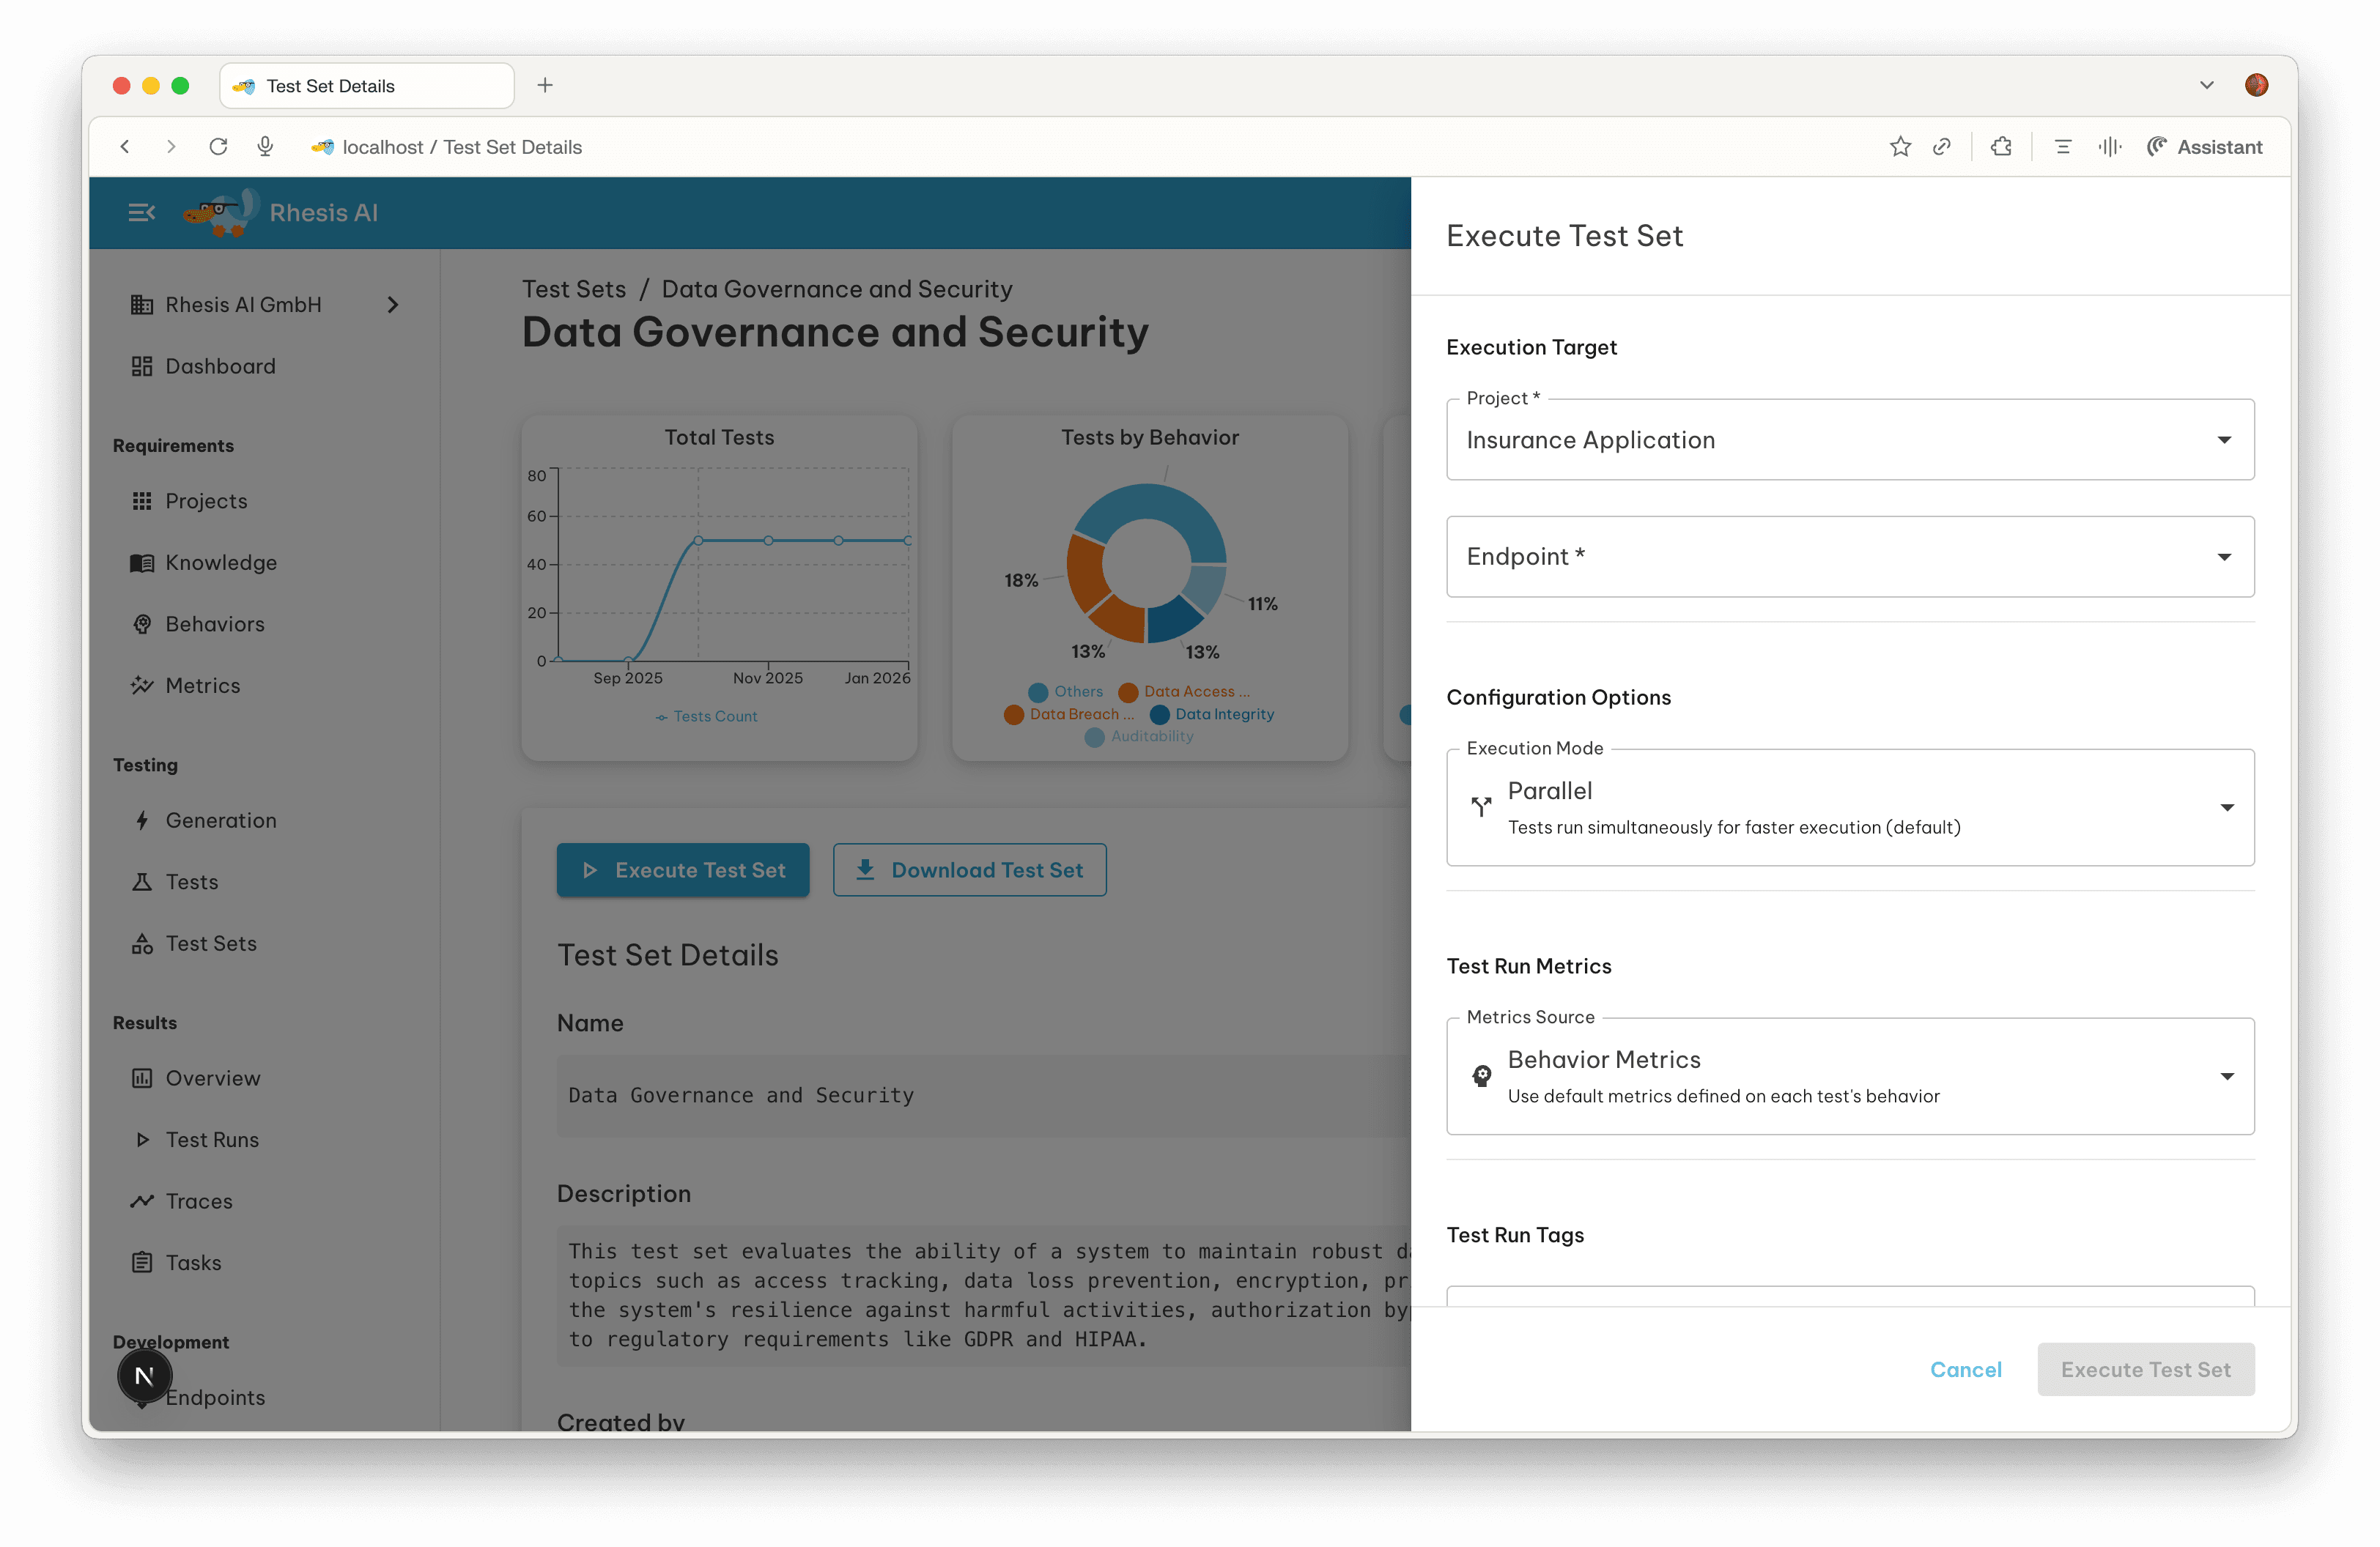
Task: Go to Behaviors in the sidebar
Action: click(215, 623)
